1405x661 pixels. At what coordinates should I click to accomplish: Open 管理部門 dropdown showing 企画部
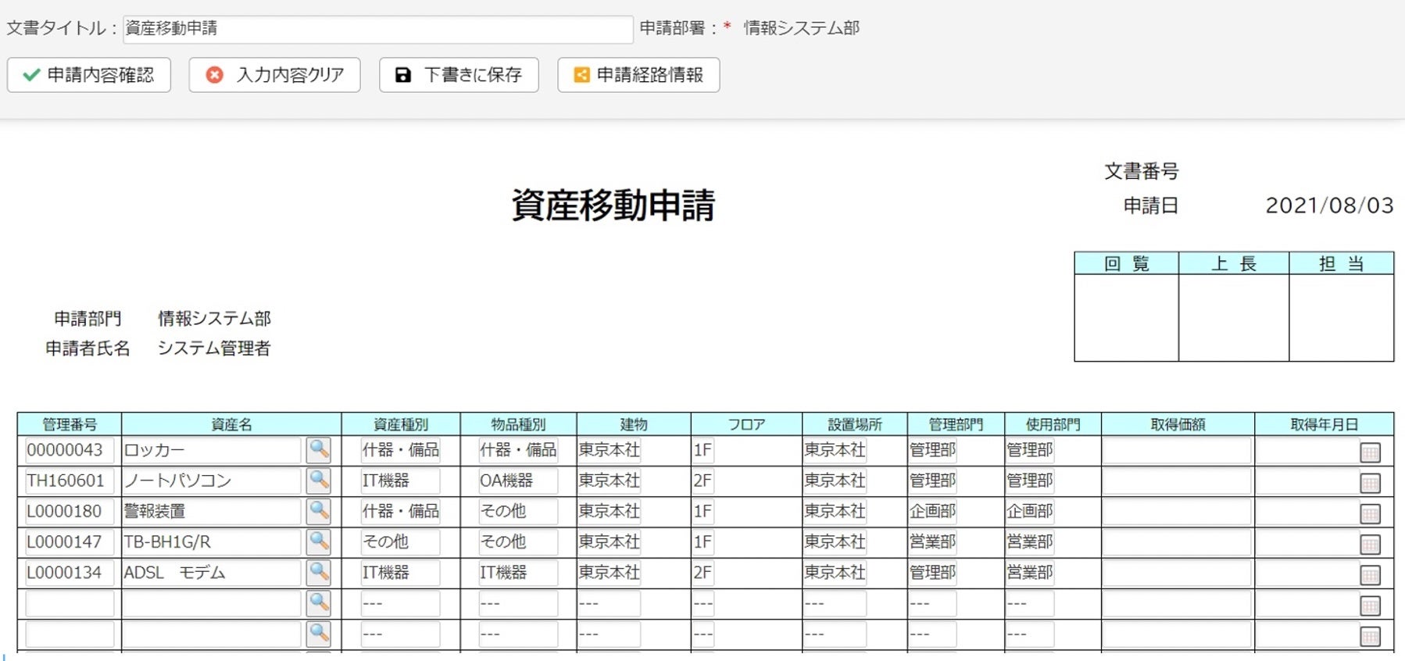coord(932,511)
